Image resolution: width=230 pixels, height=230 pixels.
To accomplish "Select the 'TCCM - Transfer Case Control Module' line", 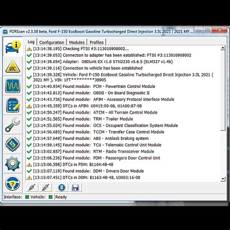I will click(x=95, y=132).
